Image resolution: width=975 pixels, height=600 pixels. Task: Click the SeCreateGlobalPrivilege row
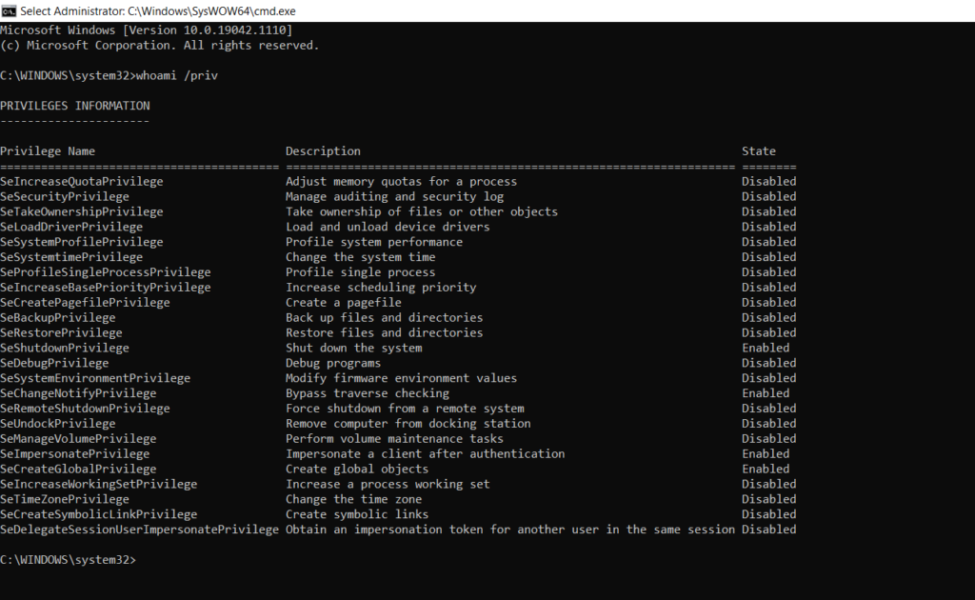(x=80, y=469)
